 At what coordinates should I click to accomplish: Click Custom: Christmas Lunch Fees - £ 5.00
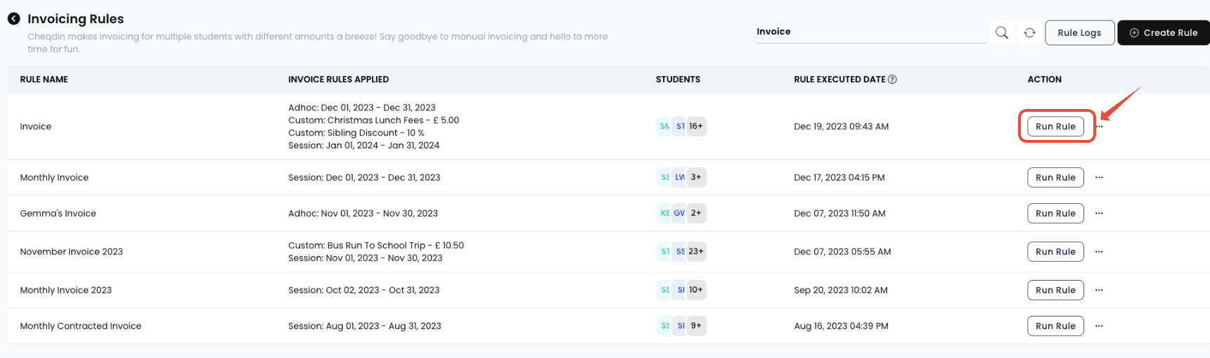click(373, 120)
